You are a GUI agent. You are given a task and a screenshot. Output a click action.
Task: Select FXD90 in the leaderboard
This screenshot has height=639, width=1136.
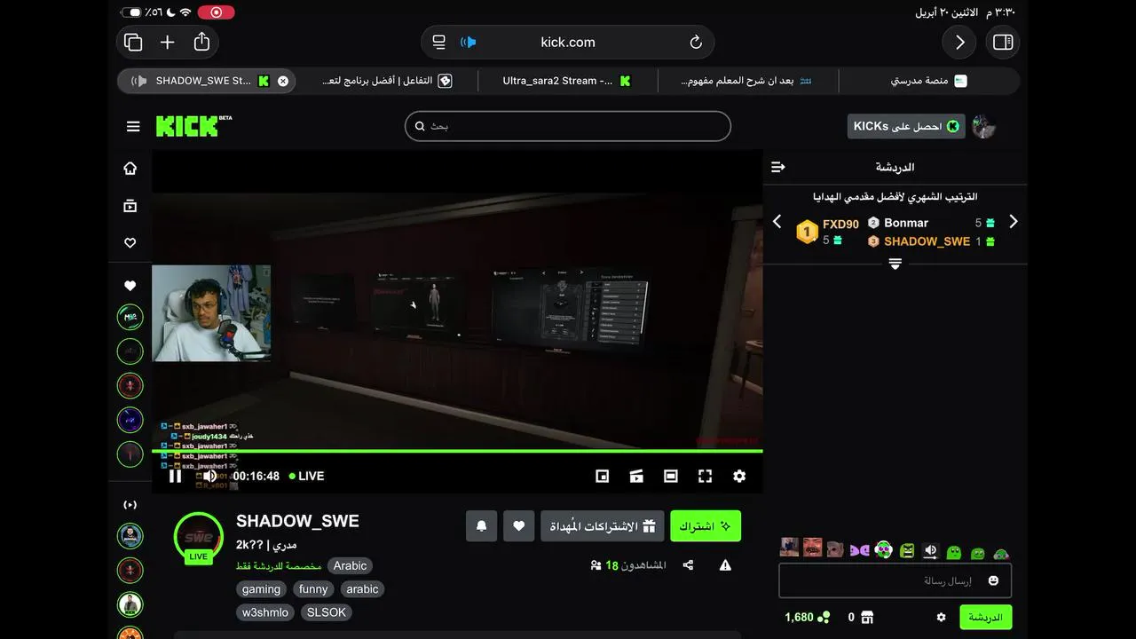[x=840, y=225]
